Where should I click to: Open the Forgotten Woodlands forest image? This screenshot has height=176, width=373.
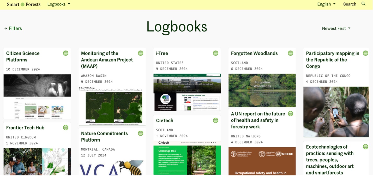262,90
